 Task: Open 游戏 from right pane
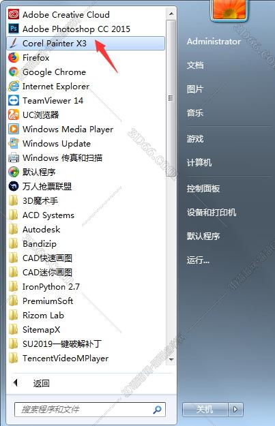(x=195, y=139)
